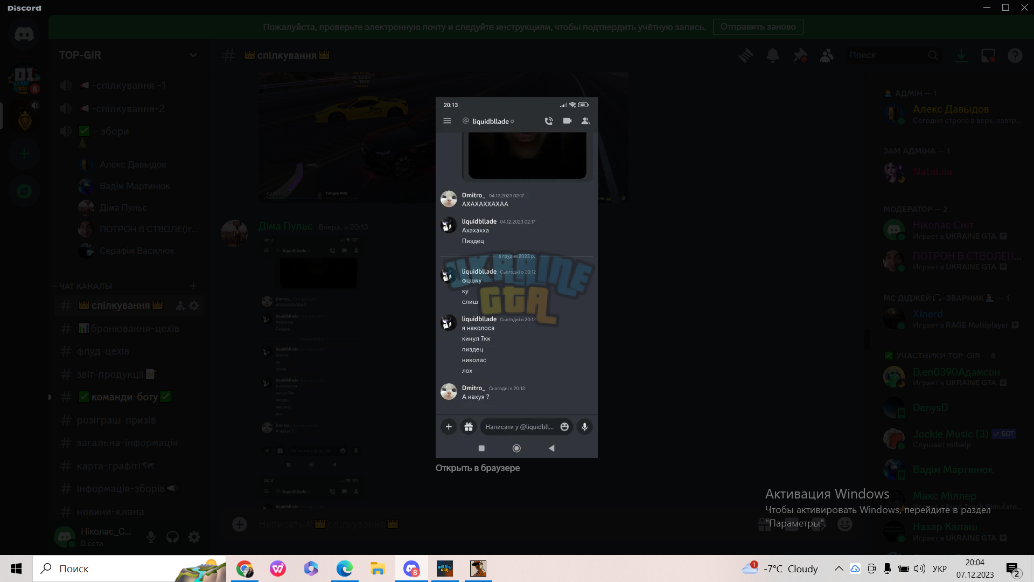
Task: Open Діма Пульс avatar in chat
Action: [234, 233]
